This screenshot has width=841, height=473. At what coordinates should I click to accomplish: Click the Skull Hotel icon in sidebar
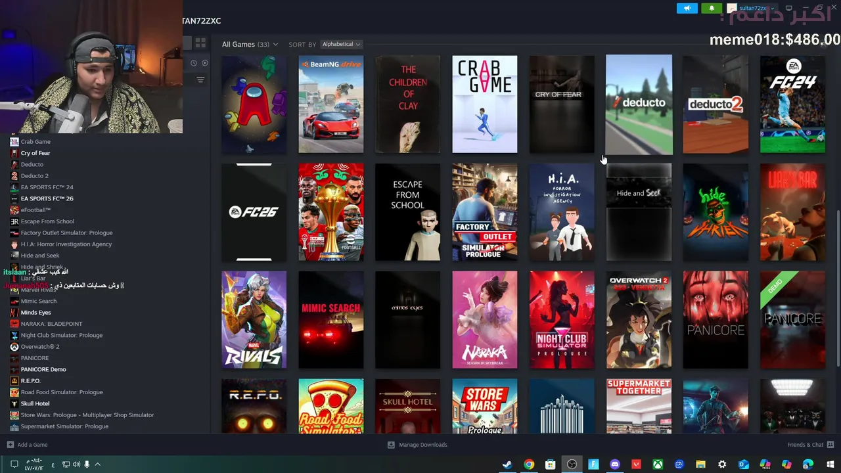tap(14, 403)
